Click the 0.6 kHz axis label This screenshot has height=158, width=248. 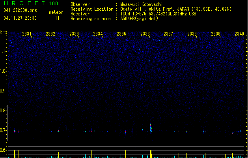click(x=3, y=150)
